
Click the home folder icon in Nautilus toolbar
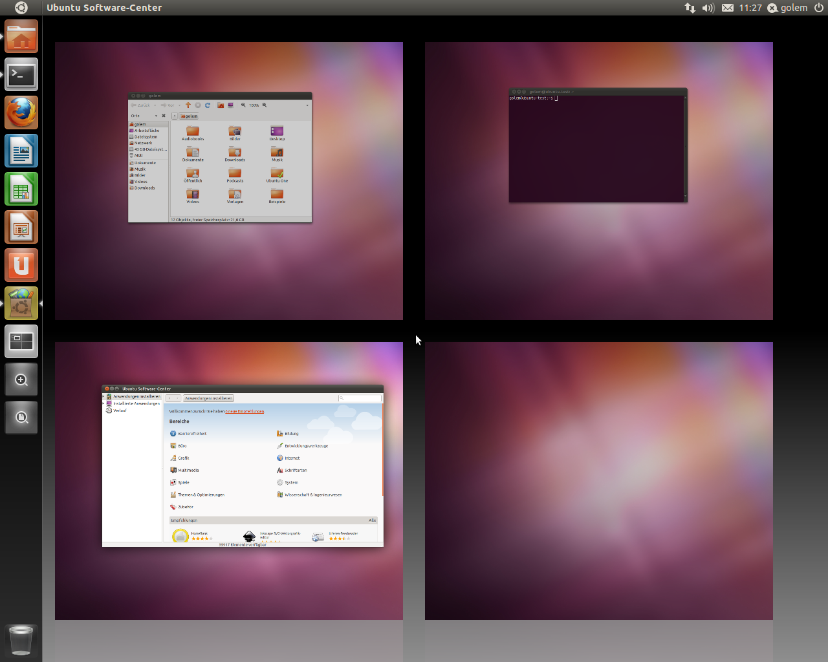(x=221, y=105)
